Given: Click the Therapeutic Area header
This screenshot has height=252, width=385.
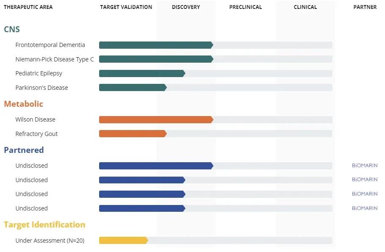Looking at the screenshot, I should click(28, 7).
